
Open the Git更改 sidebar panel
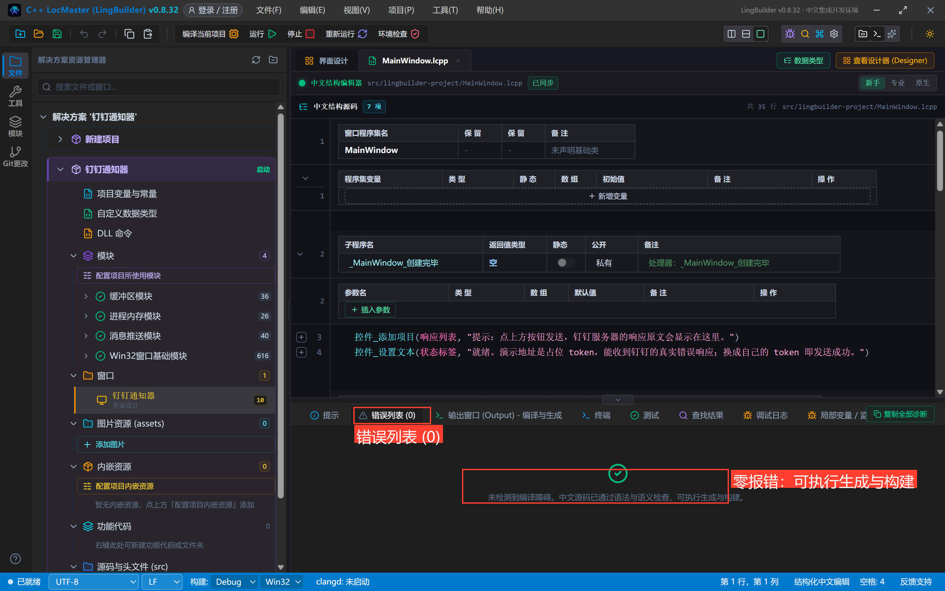pyautogui.click(x=15, y=156)
